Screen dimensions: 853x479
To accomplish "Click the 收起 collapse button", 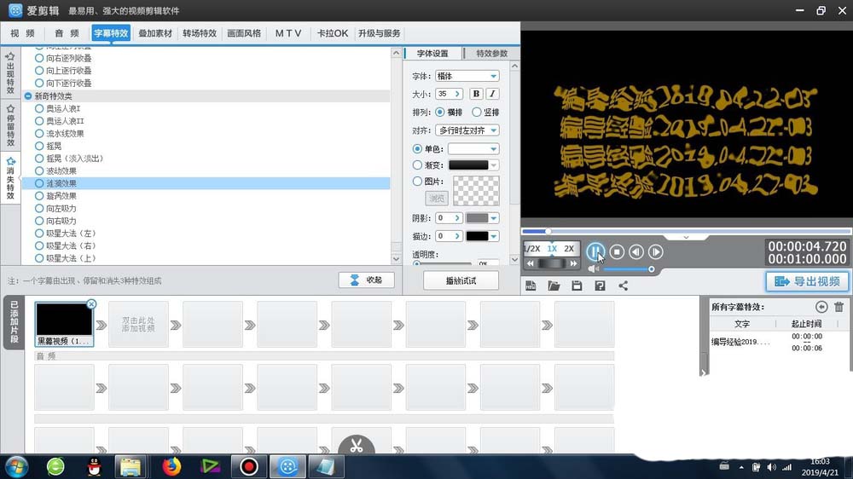I will click(x=366, y=280).
